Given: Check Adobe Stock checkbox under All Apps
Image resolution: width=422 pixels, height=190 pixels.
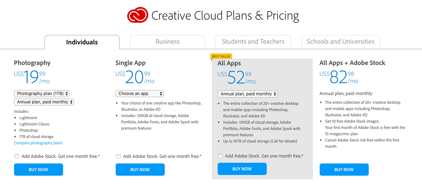Looking at the screenshot, I should click(220, 156).
